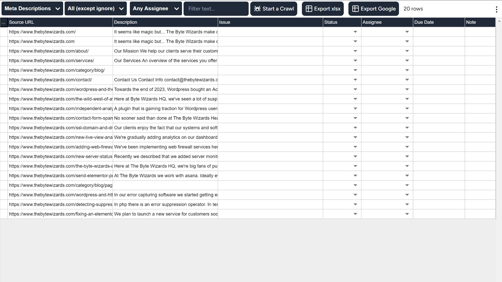Open the Meta Descriptions report dropdown

pos(32,9)
